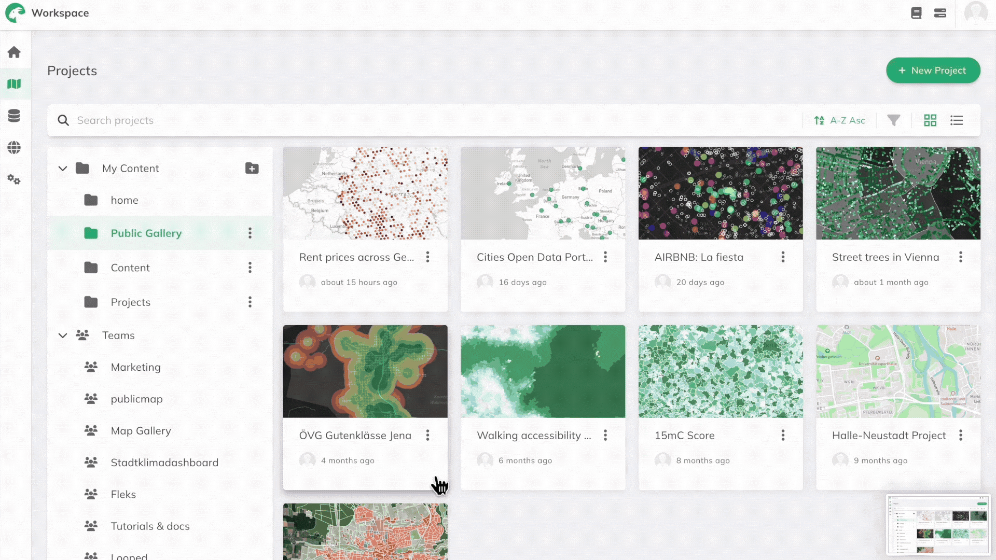The height and width of the screenshot is (560, 996).
Task: Open three-dot menu for AIRBNB: La fiesta
Action: [x=783, y=257]
